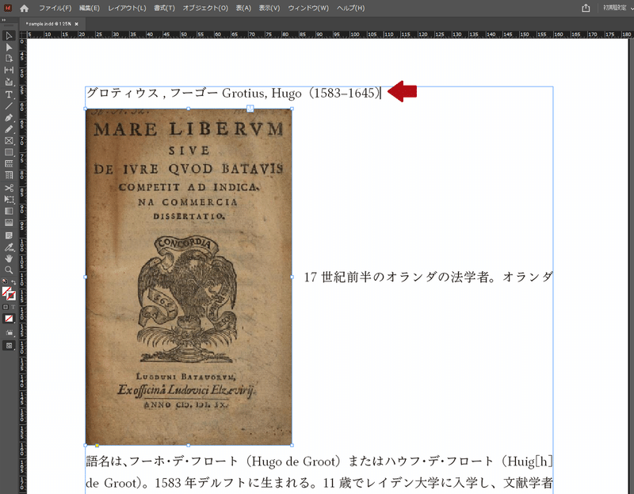Select the Vertical Grid tool
This screenshot has width=634, height=494.
point(9,175)
